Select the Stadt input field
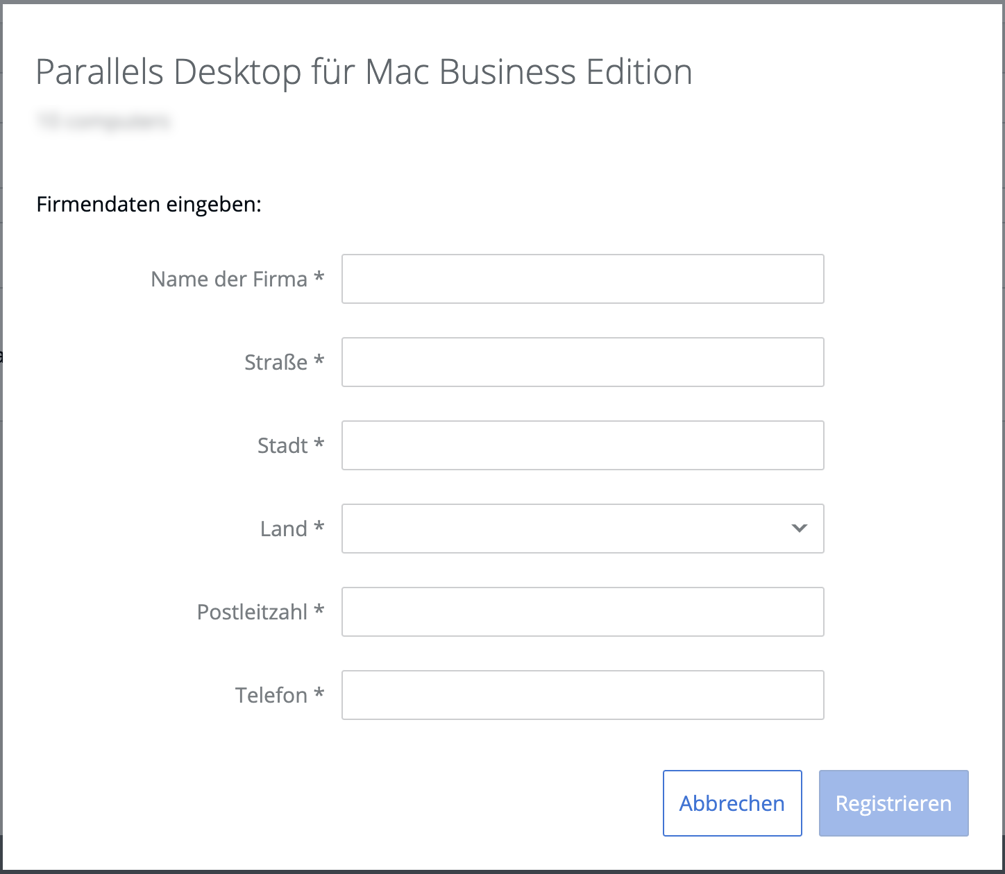Image resolution: width=1005 pixels, height=874 pixels. point(582,445)
